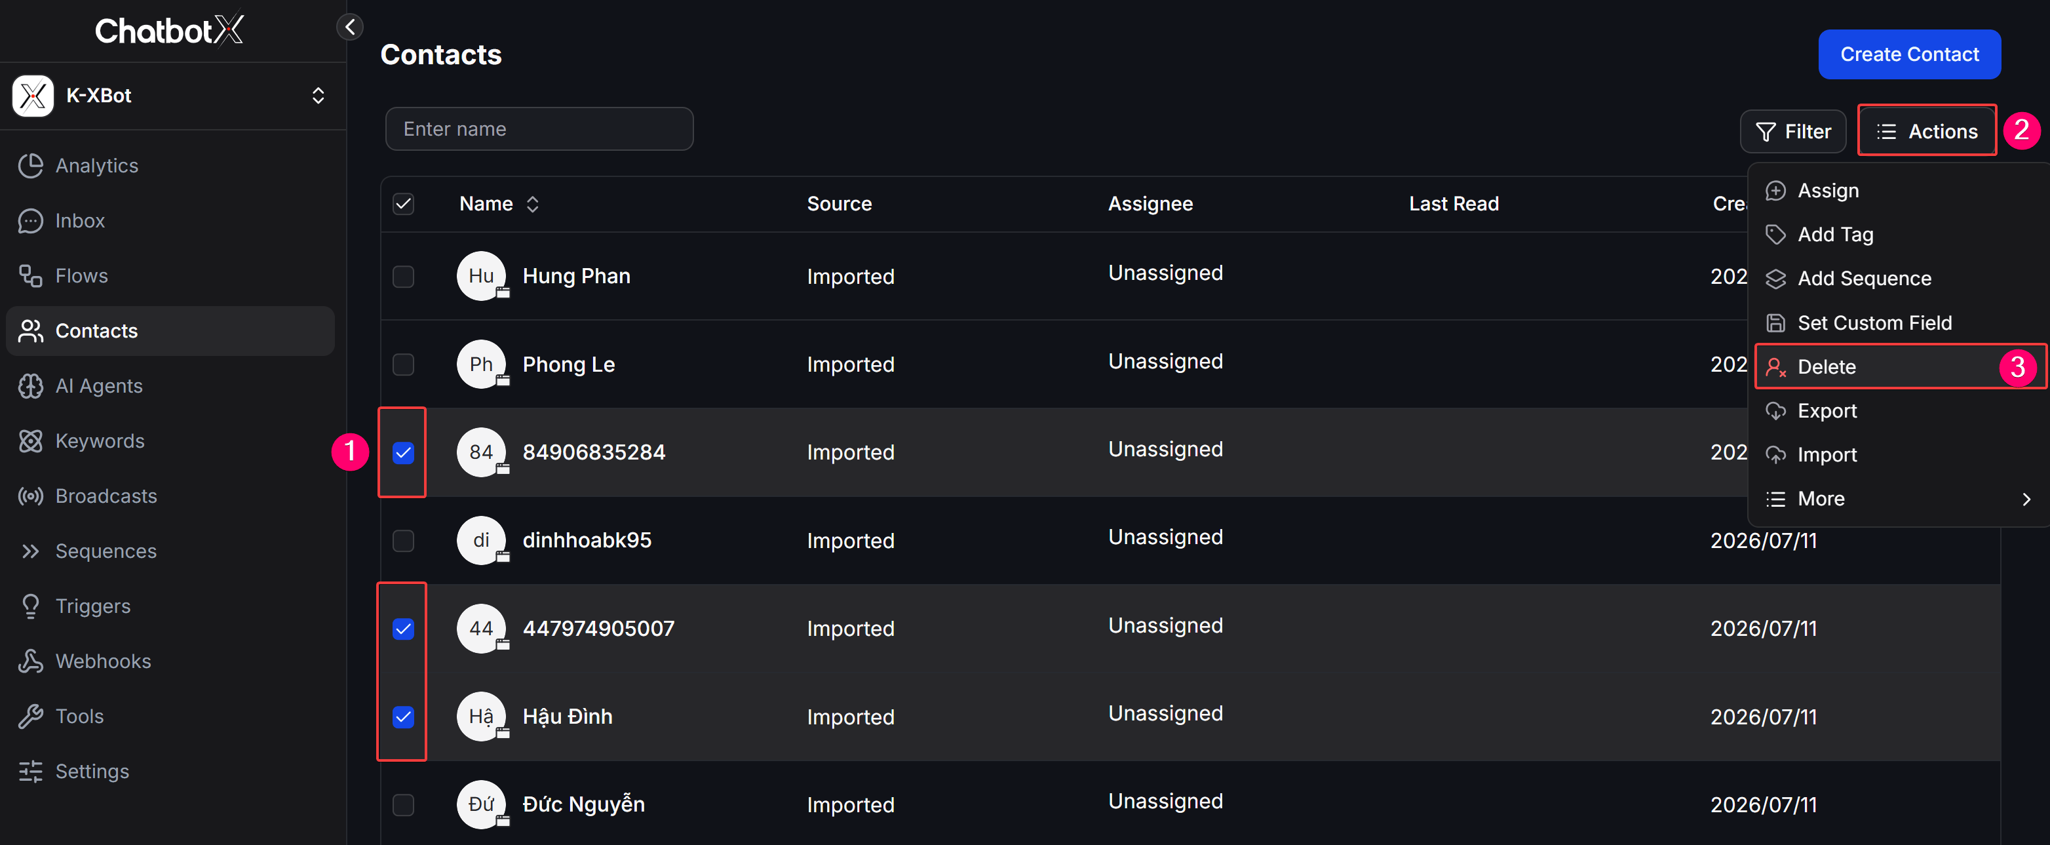Image resolution: width=2050 pixels, height=845 pixels.
Task: Open Sequences via the double-arrow icon
Action: coord(30,551)
